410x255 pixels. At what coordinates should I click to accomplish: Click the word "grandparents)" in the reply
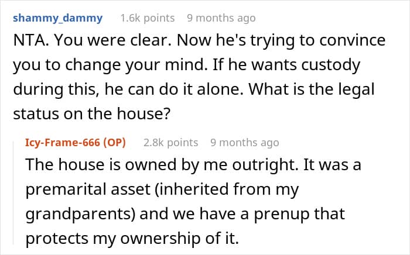click(x=81, y=214)
